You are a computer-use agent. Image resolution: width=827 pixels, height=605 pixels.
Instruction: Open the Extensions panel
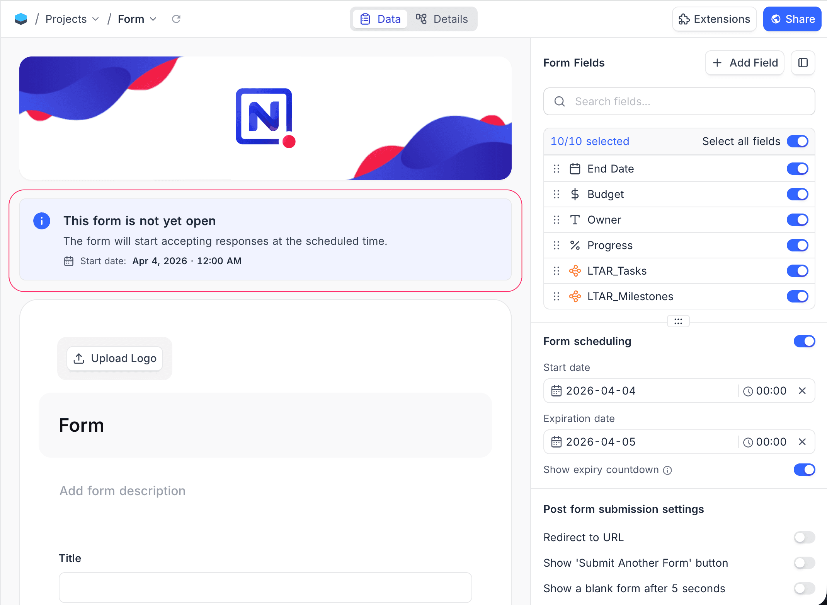point(714,19)
